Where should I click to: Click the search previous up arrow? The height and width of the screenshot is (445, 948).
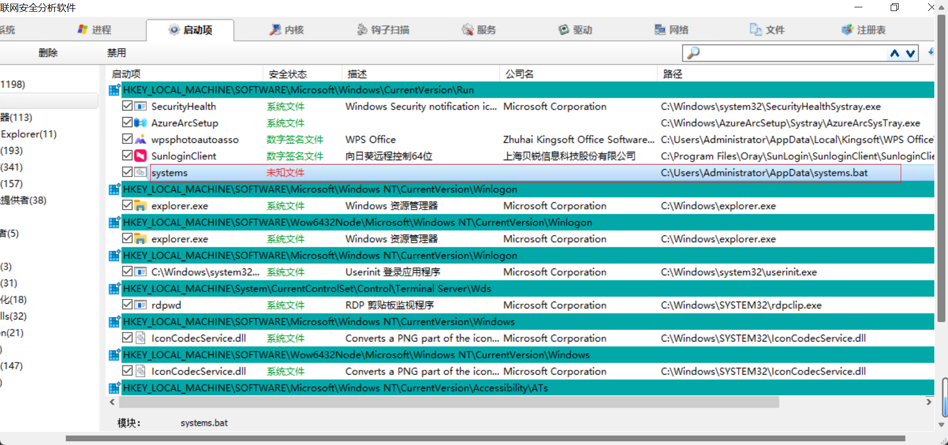(x=894, y=53)
